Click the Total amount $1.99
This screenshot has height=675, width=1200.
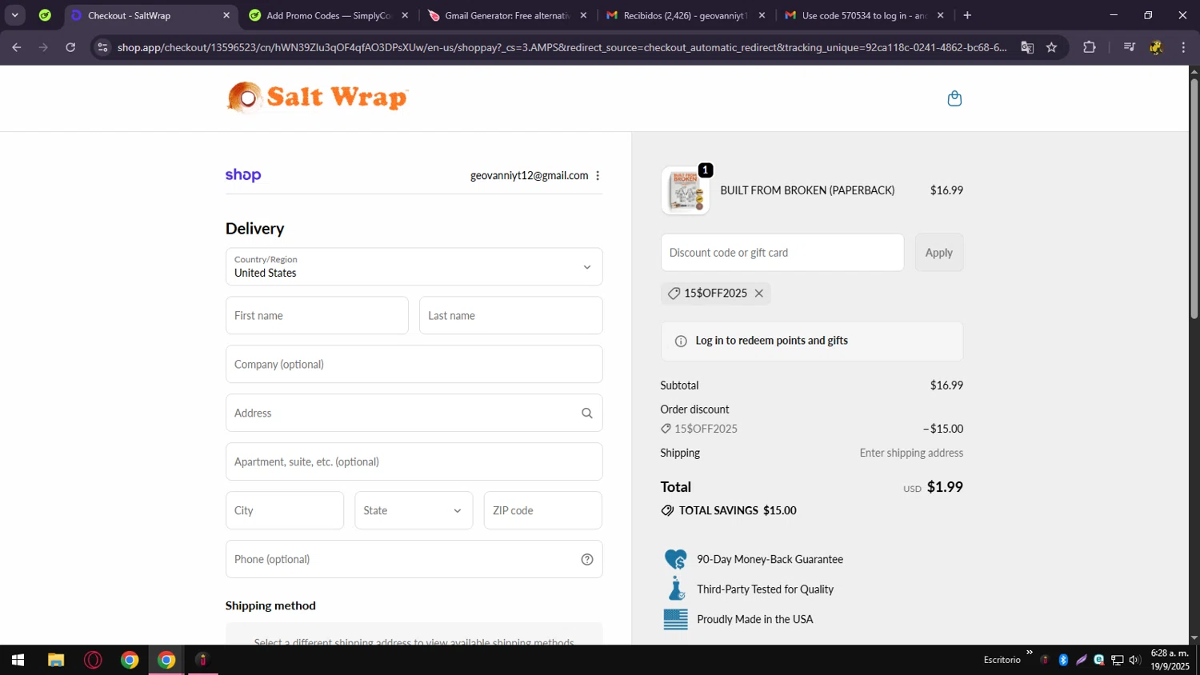point(945,487)
